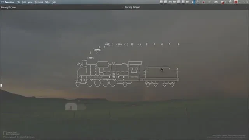Click the down arrow beside the red square icon
Viewport: 249px width, 140px height.
click(240, 2)
